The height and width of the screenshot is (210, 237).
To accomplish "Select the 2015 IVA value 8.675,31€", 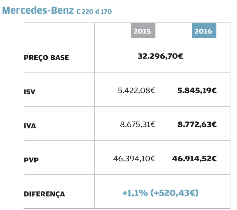I will [x=137, y=124].
